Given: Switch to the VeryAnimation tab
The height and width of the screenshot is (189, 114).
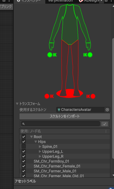Looking at the screenshot, I should coord(60,1).
